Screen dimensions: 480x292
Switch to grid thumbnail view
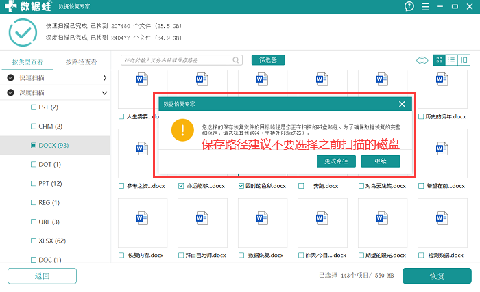point(439,60)
